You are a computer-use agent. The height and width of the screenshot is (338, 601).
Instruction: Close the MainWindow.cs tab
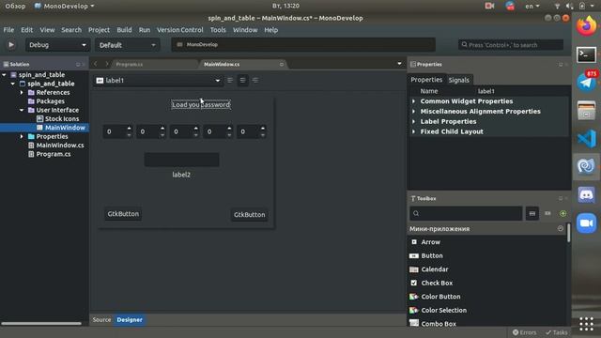click(282, 65)
